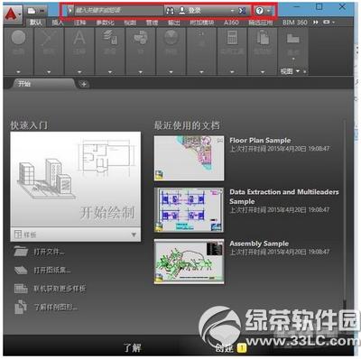Click the Draw panel circle icon
The width and height of the screenshot is (361, 359).
point(18,38)
